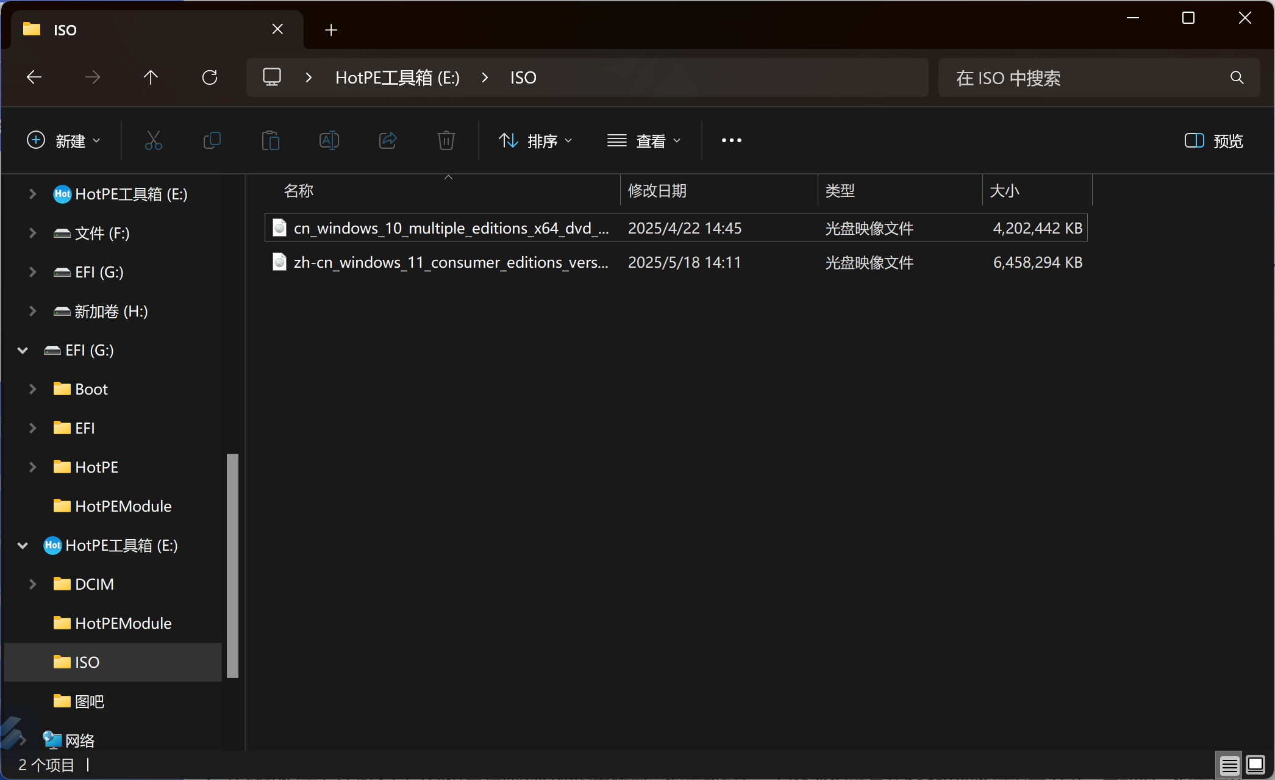
Task: Collapse expanded HotPE工具箱 (E:) drive
Action: click(23, 545)
